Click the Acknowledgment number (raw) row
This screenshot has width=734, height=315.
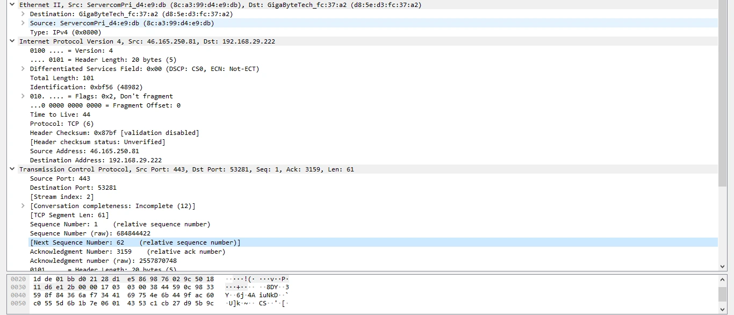coord(103,261)
